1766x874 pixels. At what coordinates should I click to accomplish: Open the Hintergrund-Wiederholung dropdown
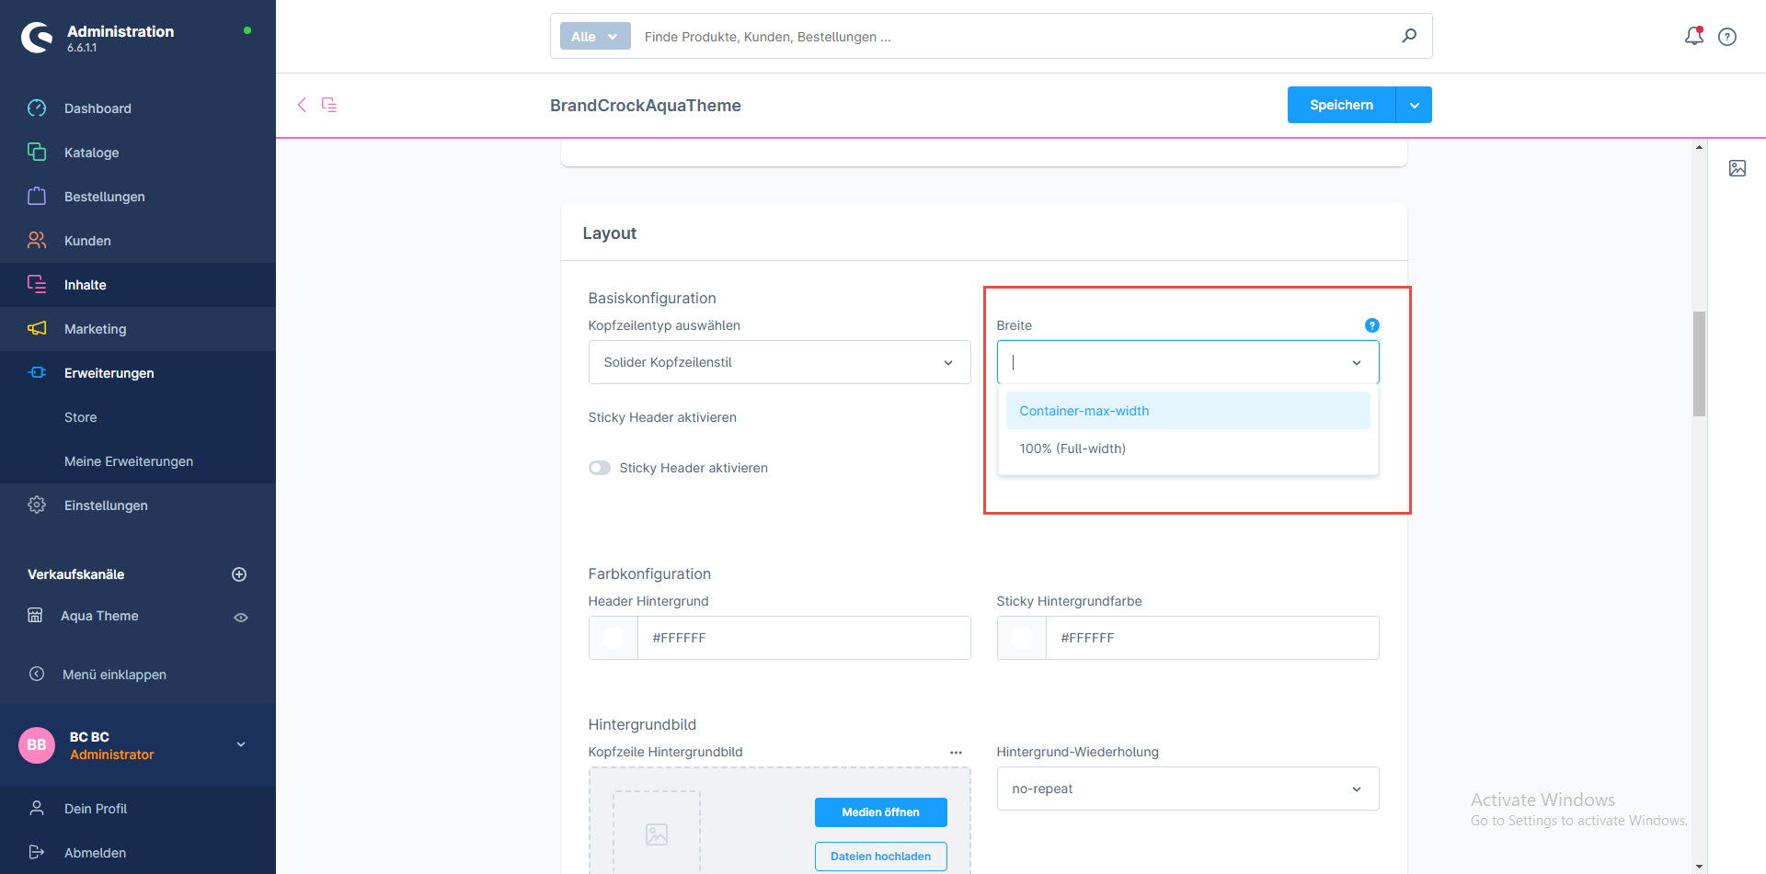[x=1187, y=789]
